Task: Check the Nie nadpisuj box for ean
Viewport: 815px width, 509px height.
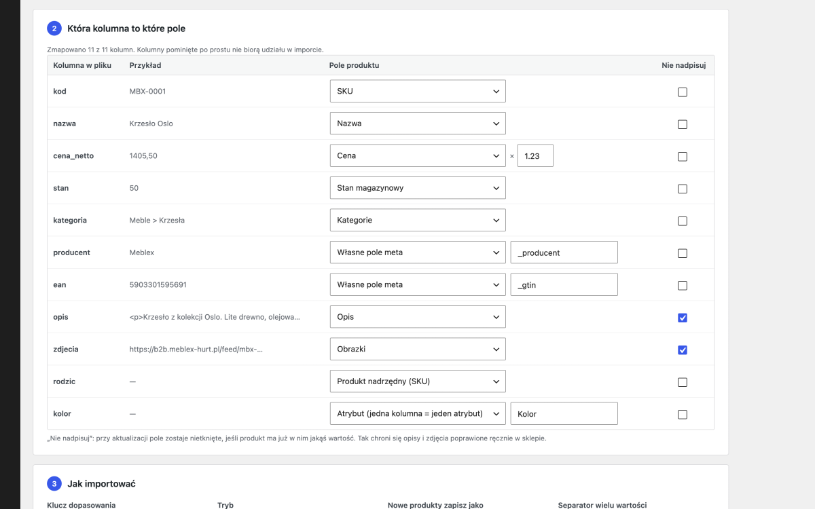Action: tap(683, 285)
